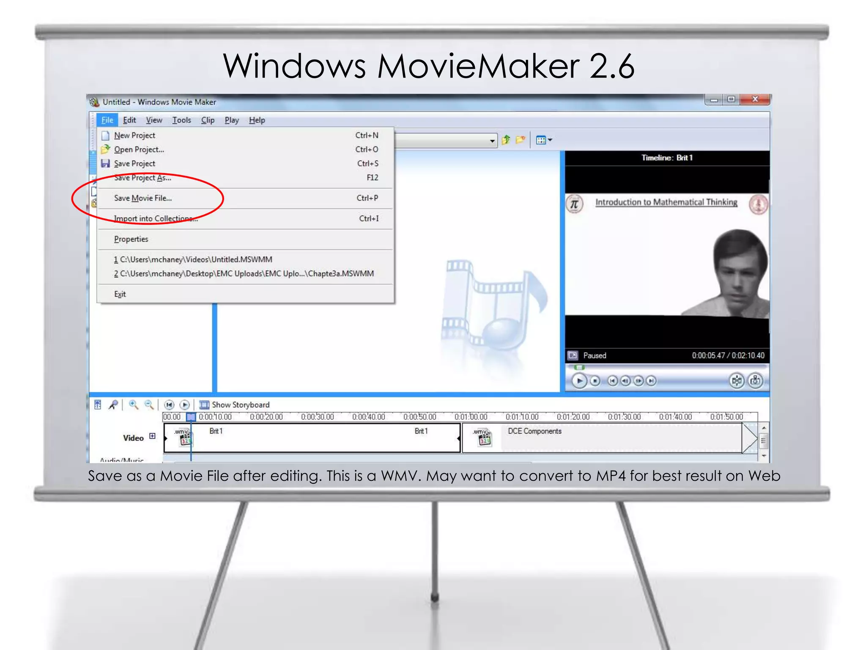Click the Back button in preview monitor
866x650 pixels.
(x=612, y=381)
